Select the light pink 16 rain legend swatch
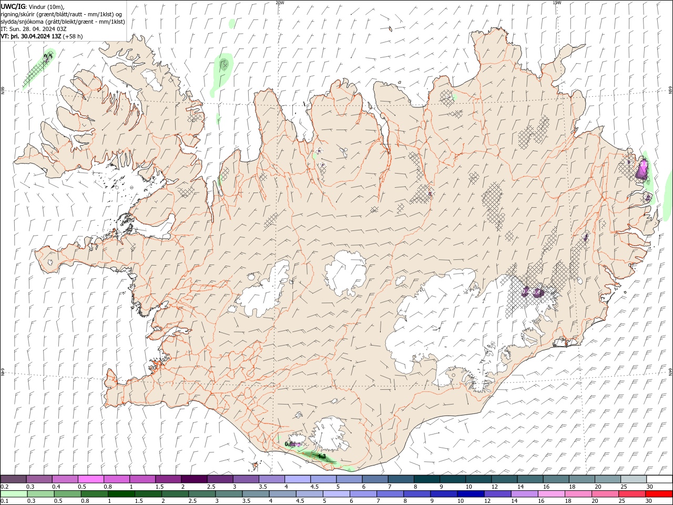The width and height of the screenshot is (673, 505). (x=552, y=494)
